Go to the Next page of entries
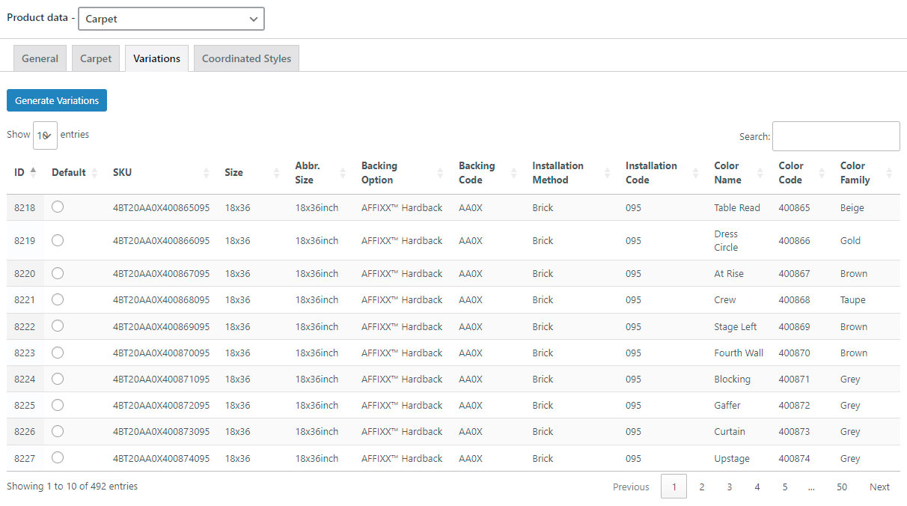 coord(879,487)
